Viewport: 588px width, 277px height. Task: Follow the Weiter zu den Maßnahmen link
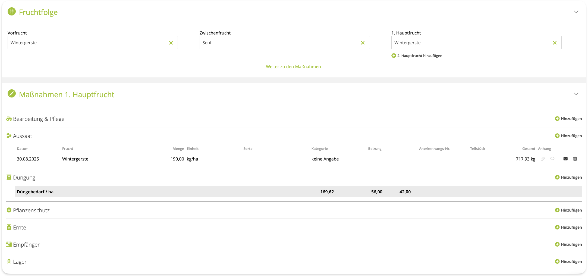(293, 67)
